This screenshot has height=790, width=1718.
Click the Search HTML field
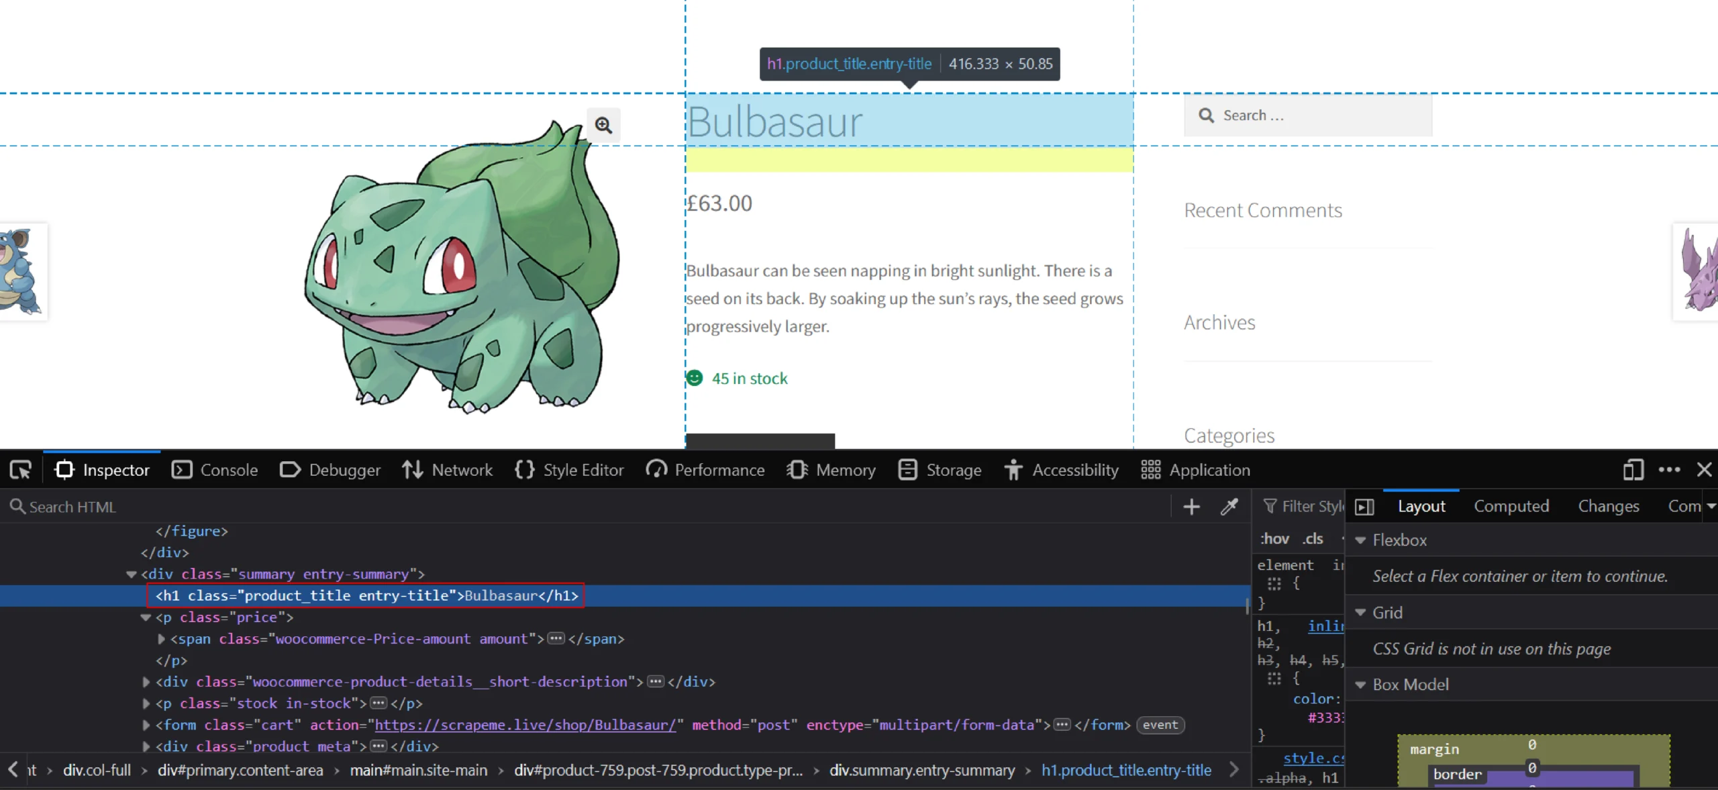click(x=584, y=507)
